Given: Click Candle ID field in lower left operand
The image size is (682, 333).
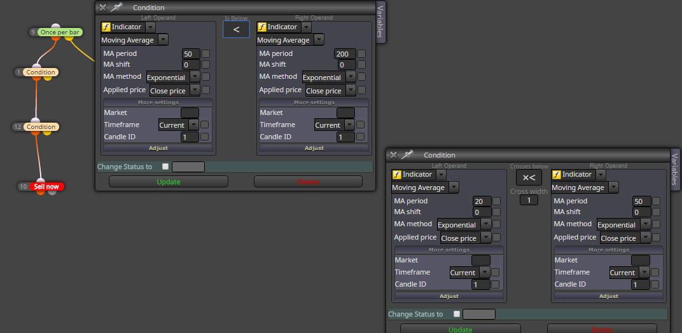Looking at the screenshot, I should click(x=480, y=284).
